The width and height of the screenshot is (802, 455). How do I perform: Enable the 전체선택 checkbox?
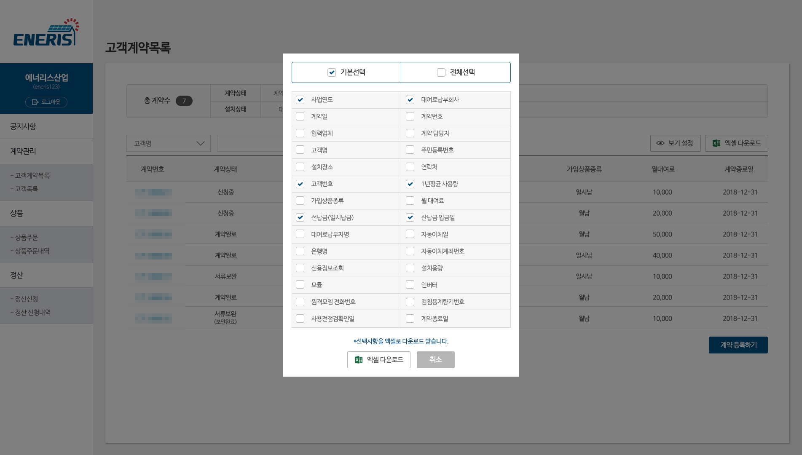pyautogui.click(x=441, y=72)
